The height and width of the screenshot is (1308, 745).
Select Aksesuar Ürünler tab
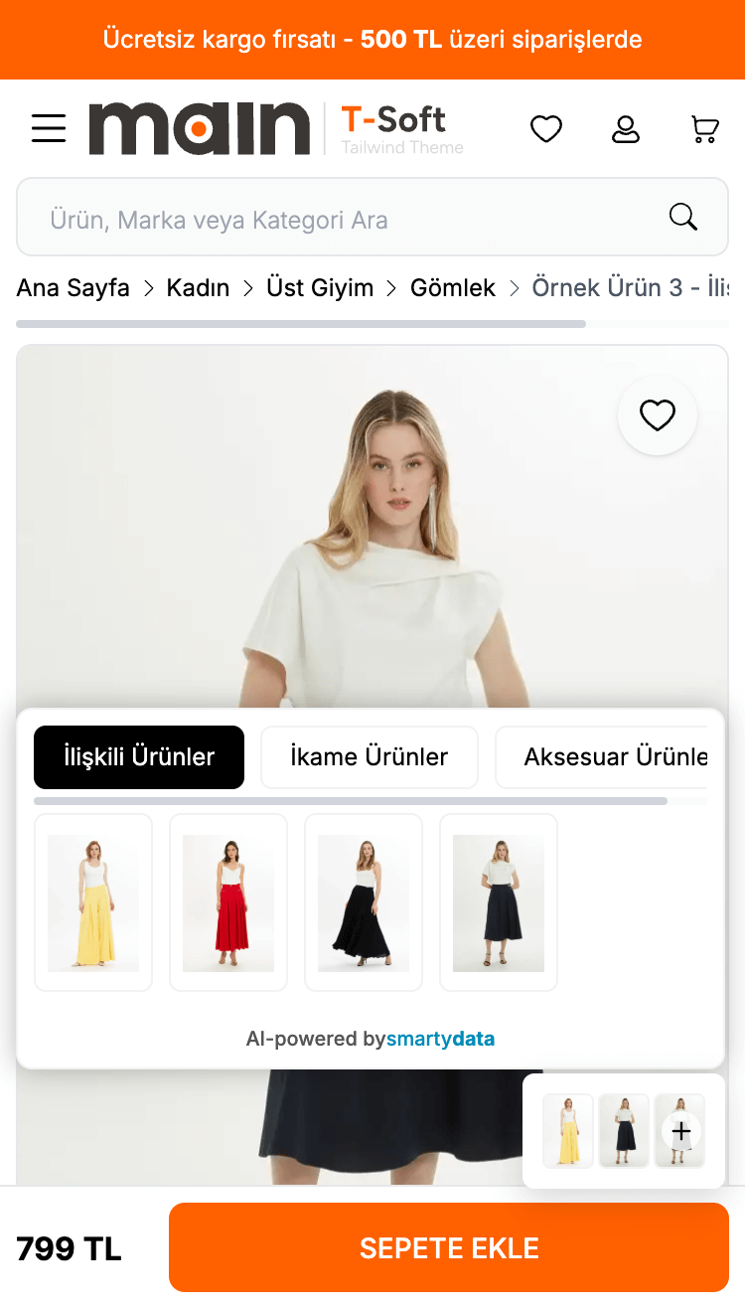point(602,757)
